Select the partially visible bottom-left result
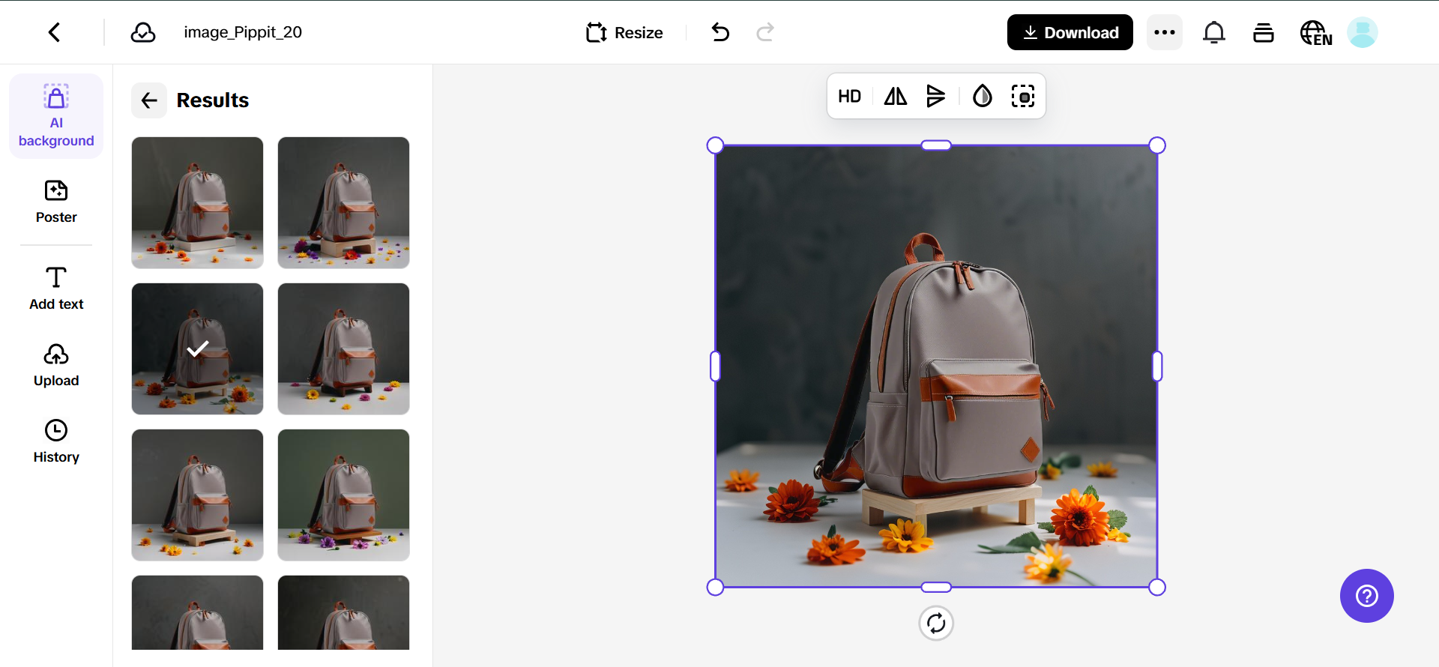The width and height of the screenshot is (1439, 667). [x=198, y=612]
